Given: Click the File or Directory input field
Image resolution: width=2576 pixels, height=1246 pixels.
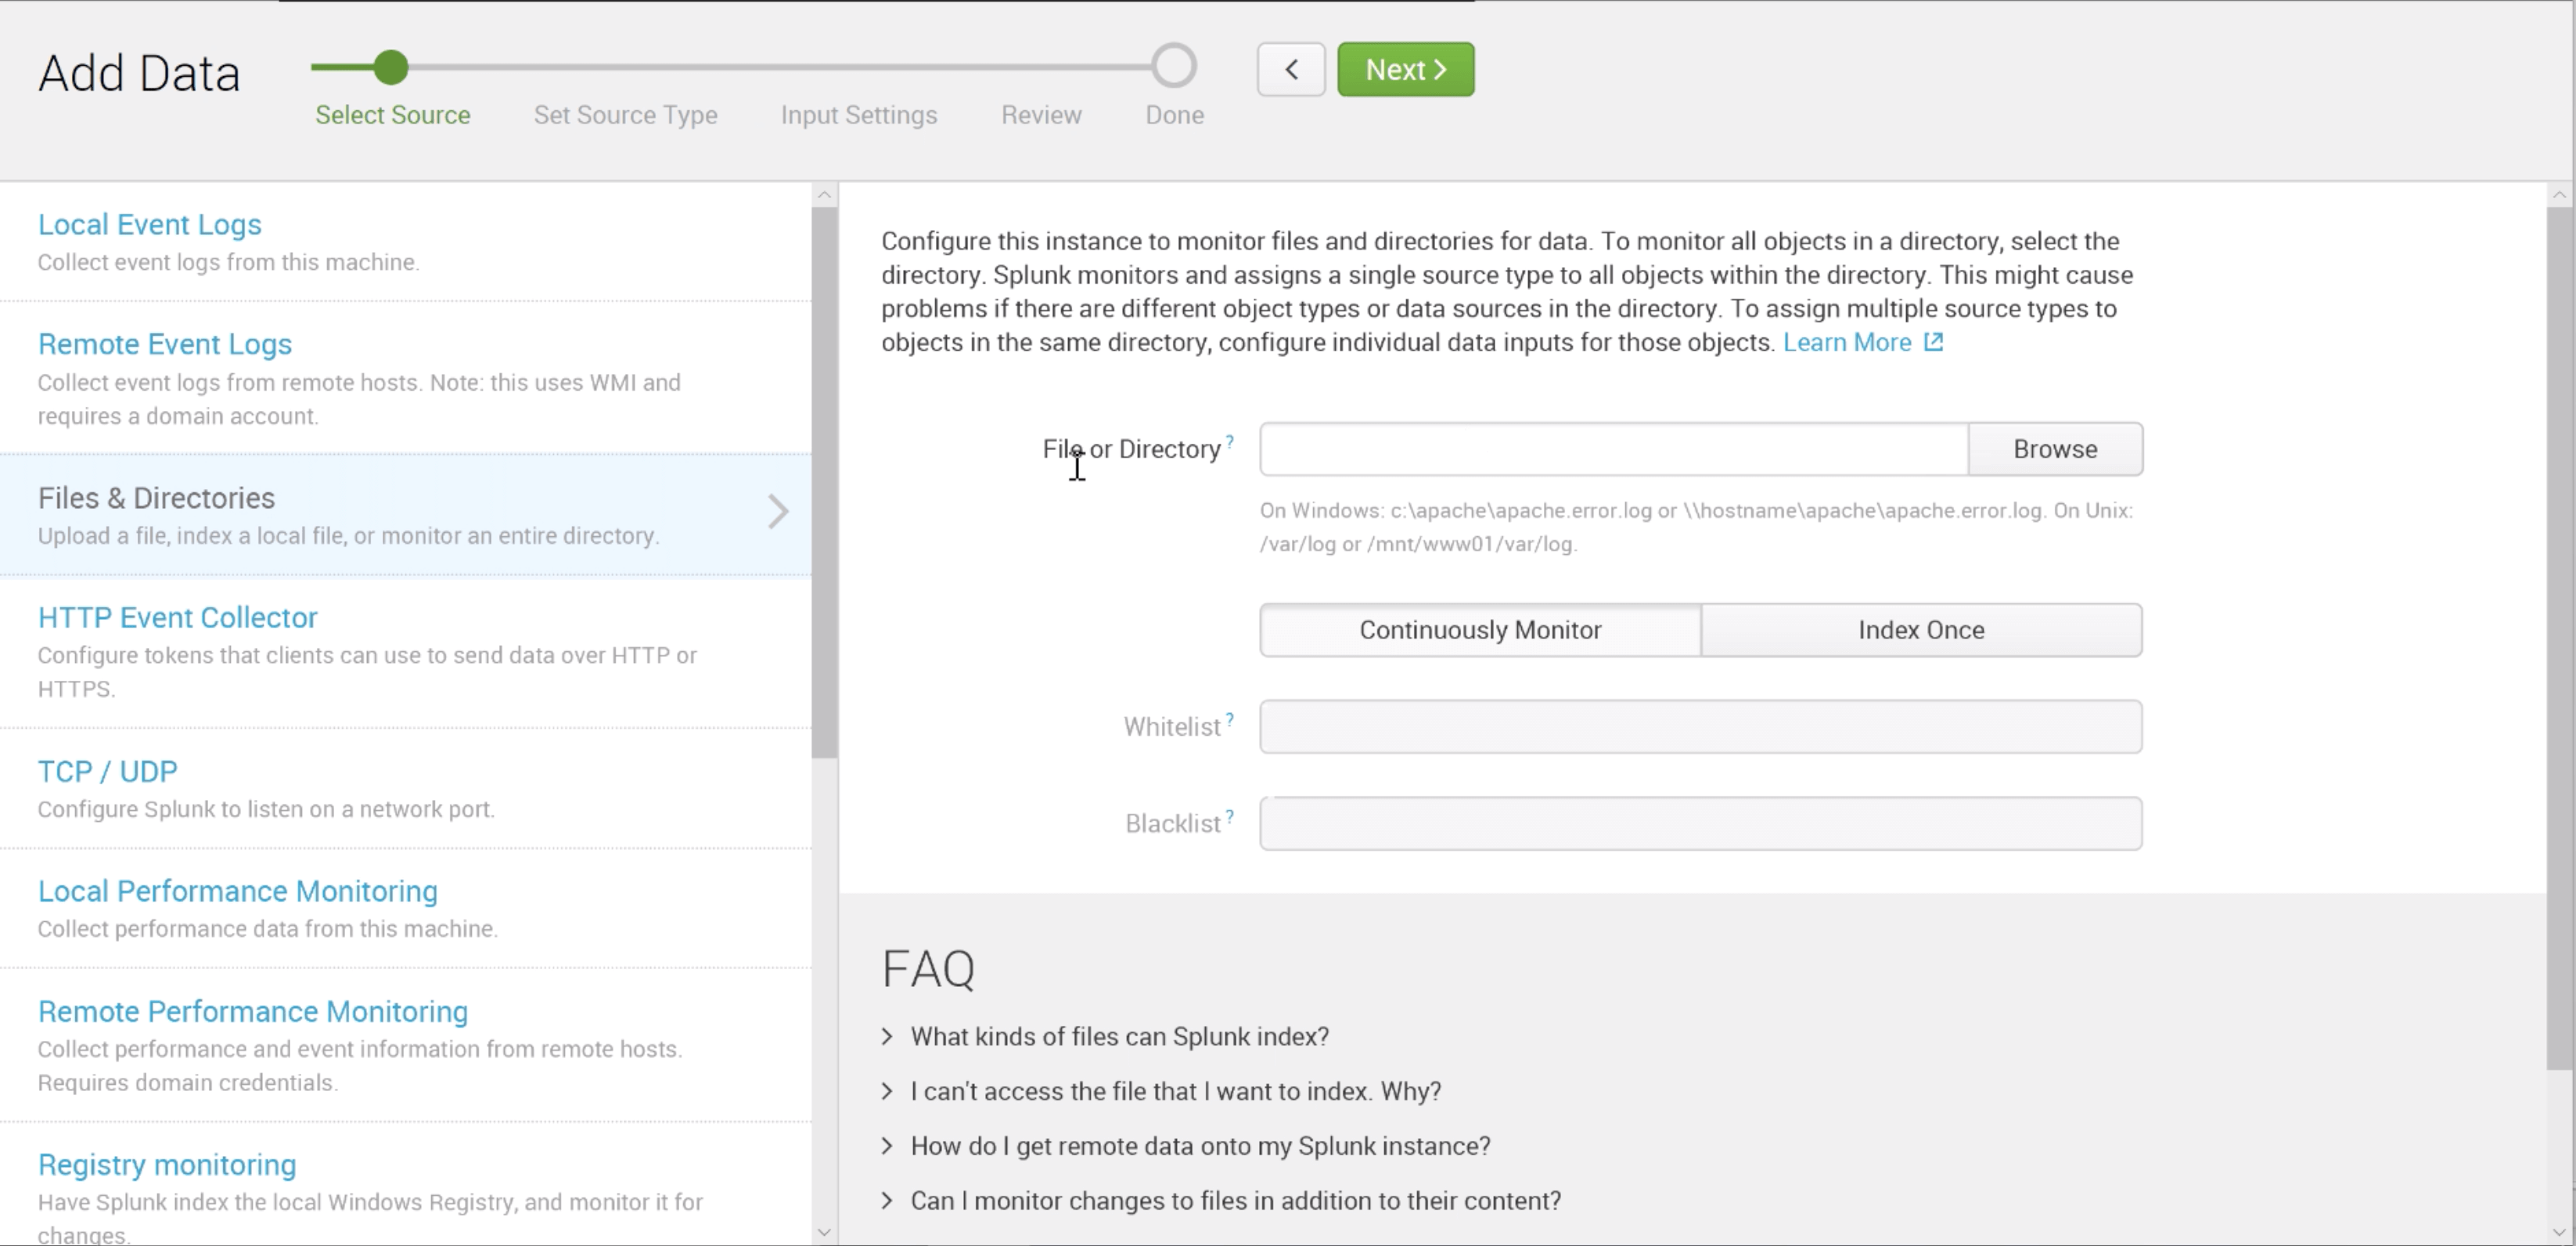Looking at the screenshot, I should coord(1610,449).
